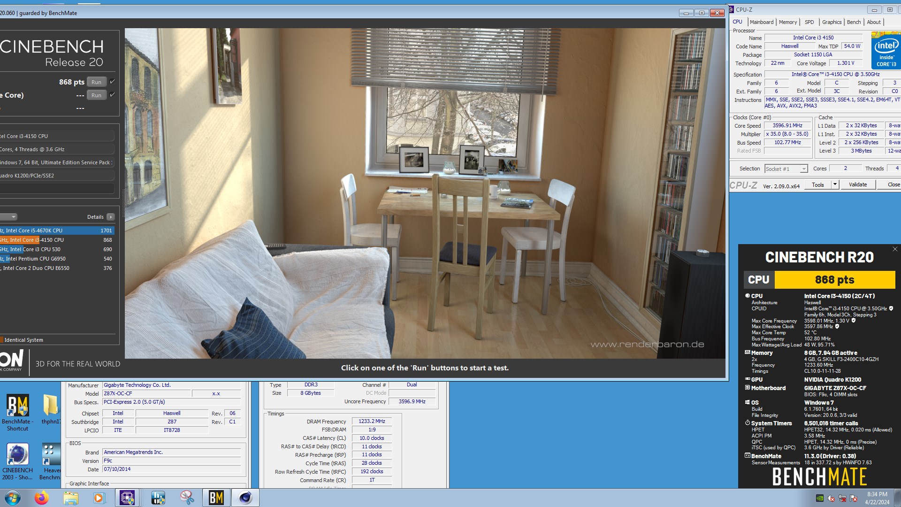Screen dimensions: 901x507
Task: Close the BenchMate result overlay
Action: pos(895,249)
